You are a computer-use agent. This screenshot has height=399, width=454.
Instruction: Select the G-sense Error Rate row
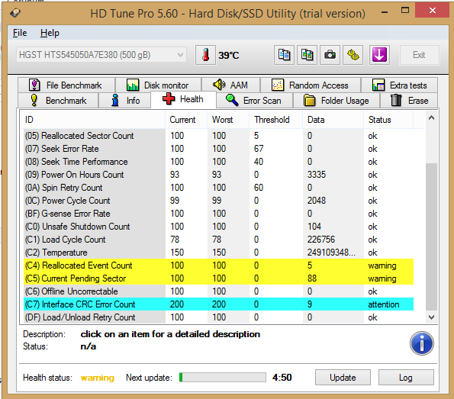[218, 214]
